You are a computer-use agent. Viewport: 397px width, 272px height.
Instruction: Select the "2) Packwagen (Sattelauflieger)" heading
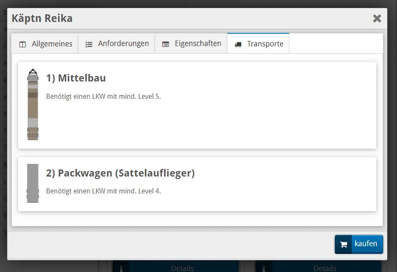tap(120, 173)
